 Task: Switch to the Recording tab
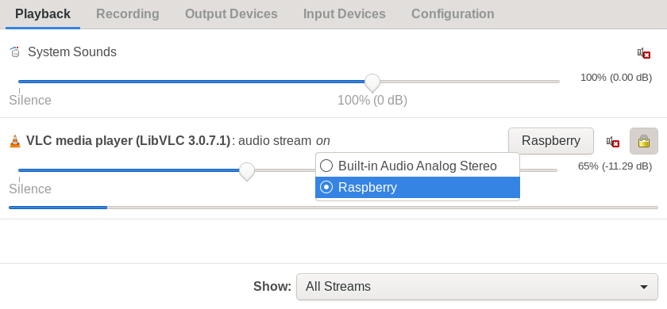click(128, 14)
